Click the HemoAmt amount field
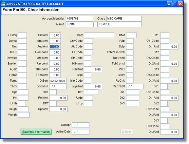This screenshot has width=189, height=144. [x=55, y=52]
